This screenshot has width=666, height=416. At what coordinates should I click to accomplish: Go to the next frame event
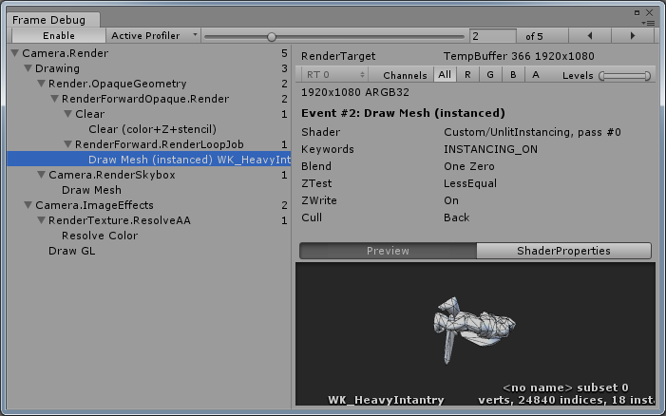click(634, 35)
